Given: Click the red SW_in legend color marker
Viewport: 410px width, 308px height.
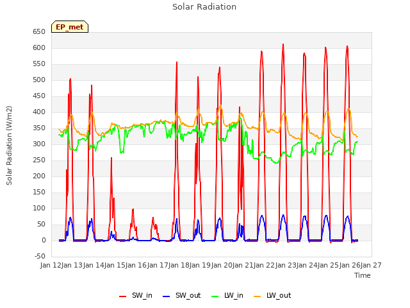Looking at the screenshot, I should click(122, 296).
